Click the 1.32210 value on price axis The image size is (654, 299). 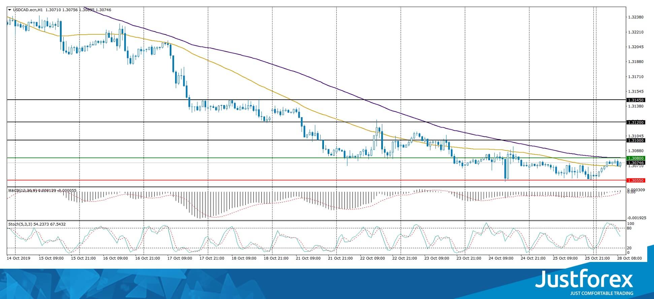(x=636, y=32)
